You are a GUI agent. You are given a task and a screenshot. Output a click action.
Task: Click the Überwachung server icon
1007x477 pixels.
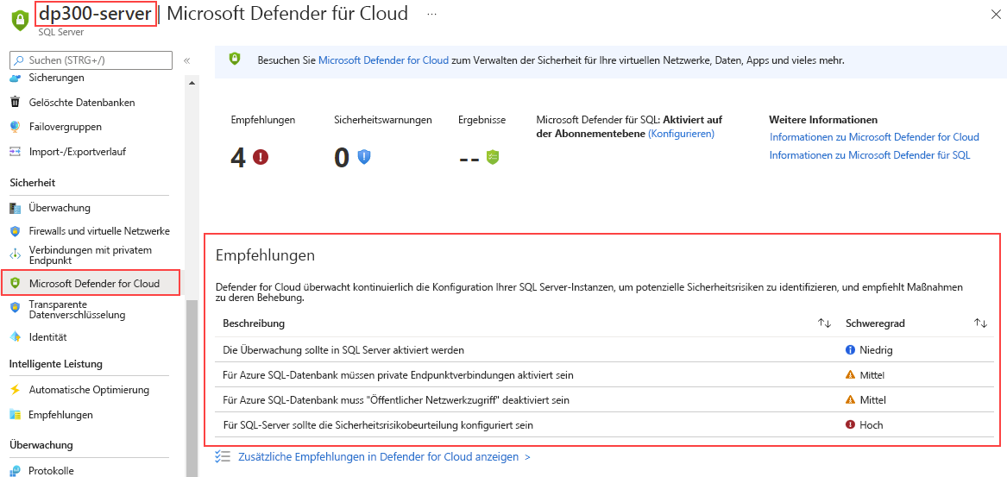click(x=16, y=208)
